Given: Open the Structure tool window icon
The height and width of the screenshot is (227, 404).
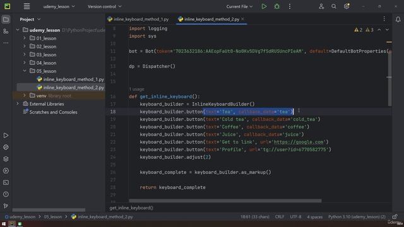Looking at the screenshot, I should (x=6, y=31).
